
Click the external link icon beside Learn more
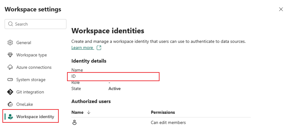99,48
